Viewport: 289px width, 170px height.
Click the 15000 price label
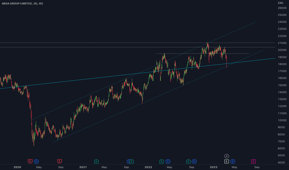pyautogui.click(x=282, y=85)
